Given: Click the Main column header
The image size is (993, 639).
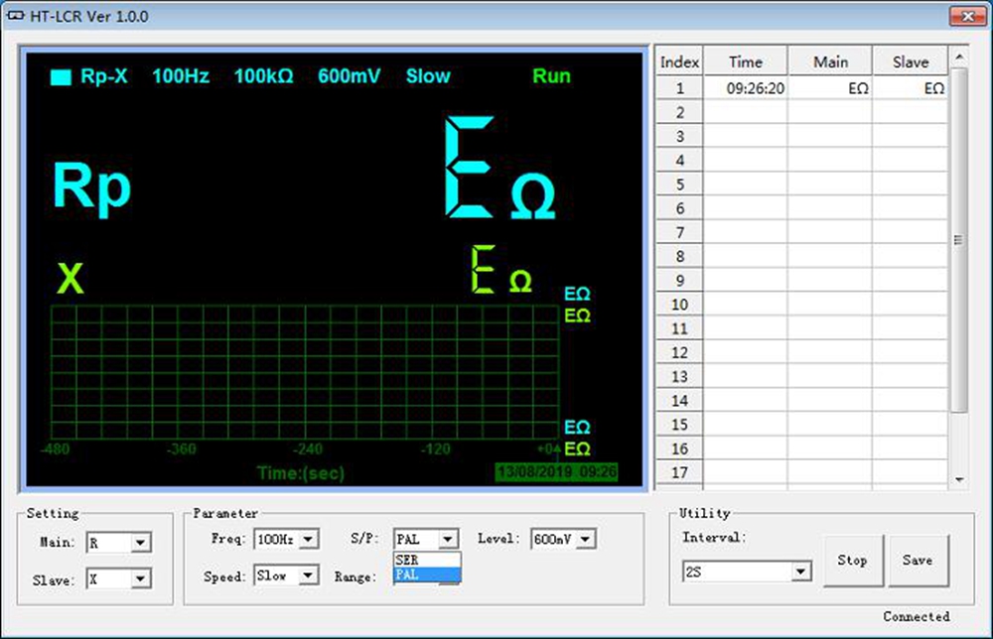Looking at the screenshot, I should coord(830,62).
